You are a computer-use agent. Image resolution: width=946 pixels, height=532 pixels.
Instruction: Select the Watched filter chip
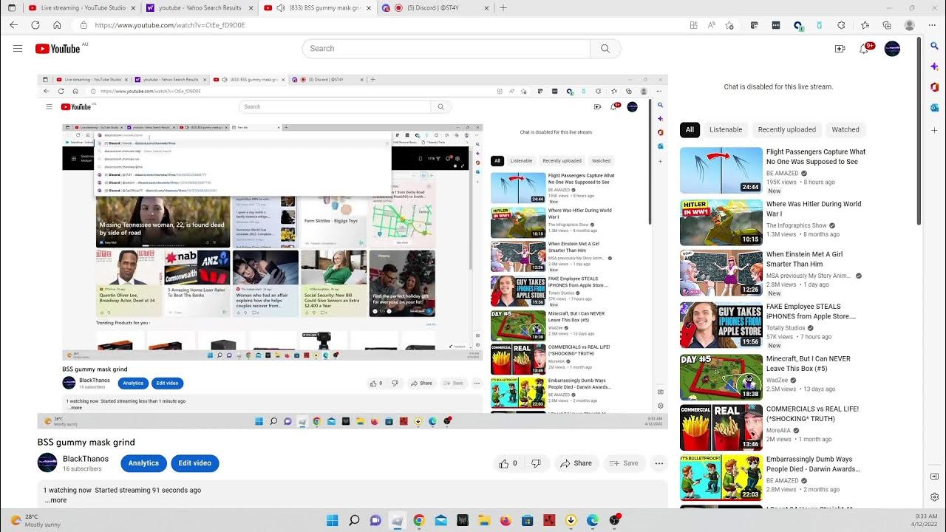(845, 129)
